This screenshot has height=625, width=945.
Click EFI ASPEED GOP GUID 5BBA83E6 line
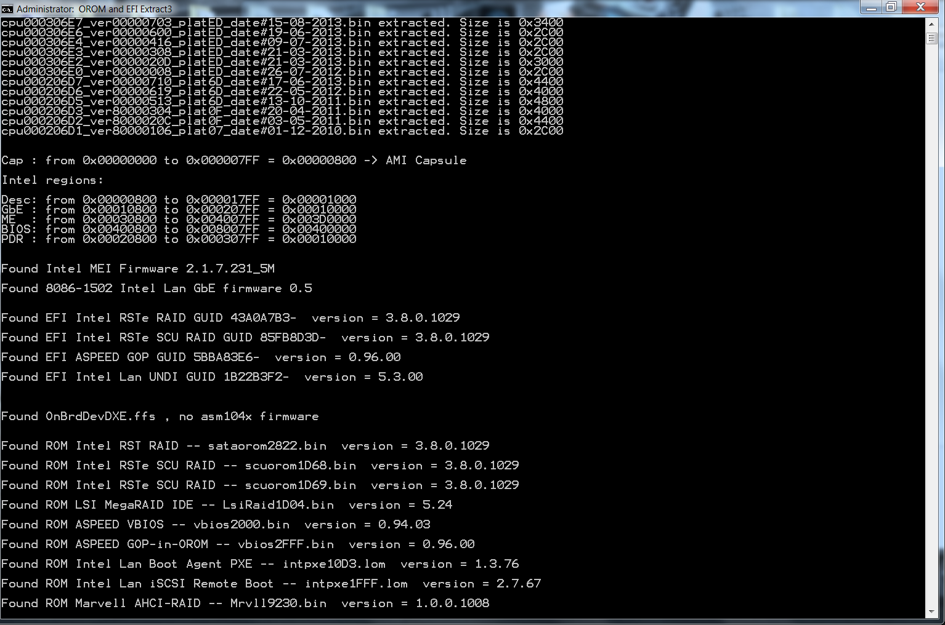tap(201, 357)
